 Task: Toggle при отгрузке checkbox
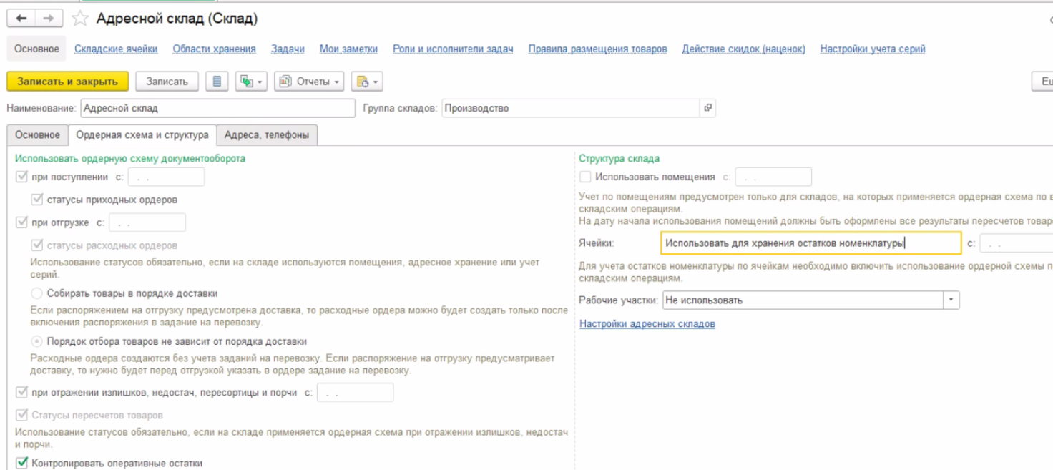[21, 222]
